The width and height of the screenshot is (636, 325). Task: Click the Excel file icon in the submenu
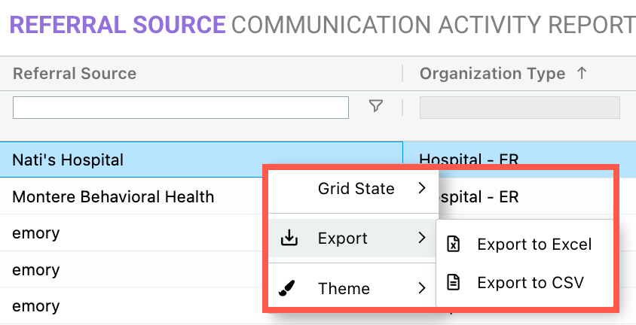pos(453,245)
